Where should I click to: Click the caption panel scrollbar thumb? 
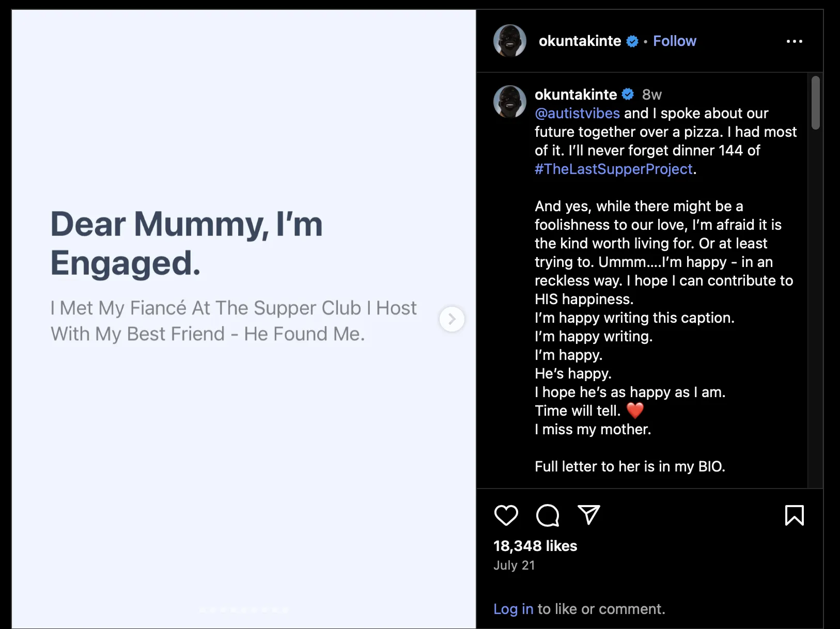(x=815, y=102)
